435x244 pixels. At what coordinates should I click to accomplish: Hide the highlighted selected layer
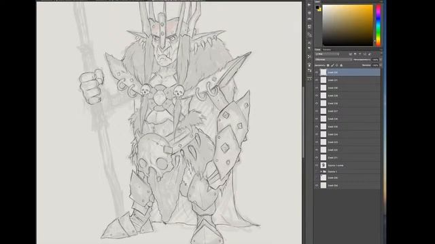point(317,73)
